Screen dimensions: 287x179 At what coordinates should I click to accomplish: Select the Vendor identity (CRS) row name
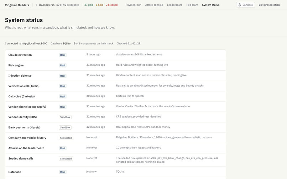[x=22, y=117]
